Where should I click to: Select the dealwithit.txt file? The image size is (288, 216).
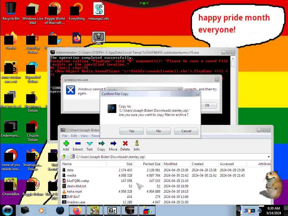coord(166,186)
